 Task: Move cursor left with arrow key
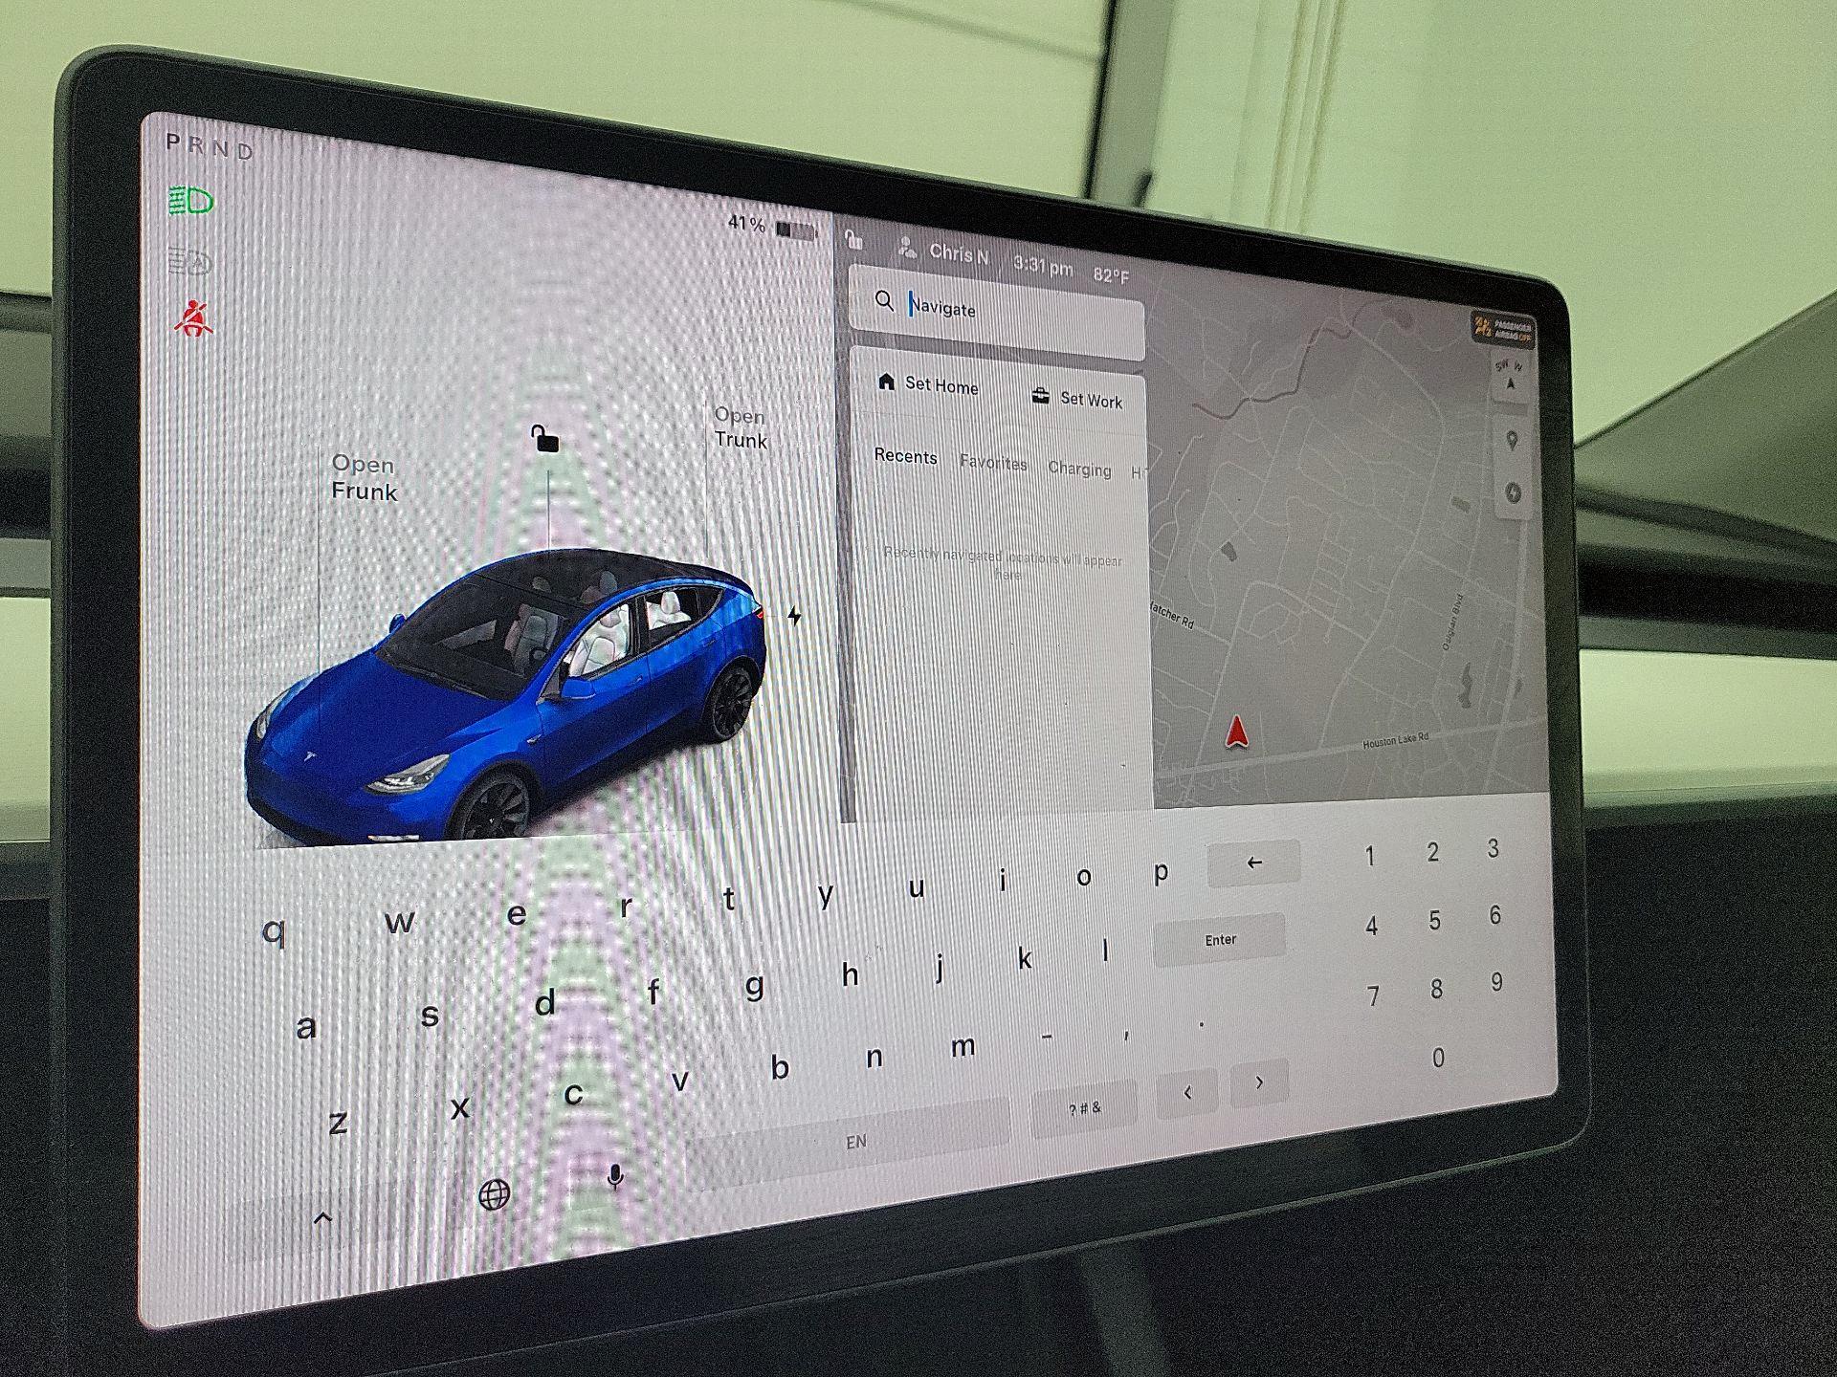point(1187,1093)
